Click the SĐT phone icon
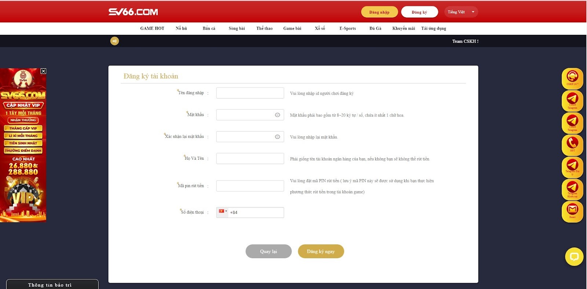This screenshot has width=587, height=289. [572, 144]
